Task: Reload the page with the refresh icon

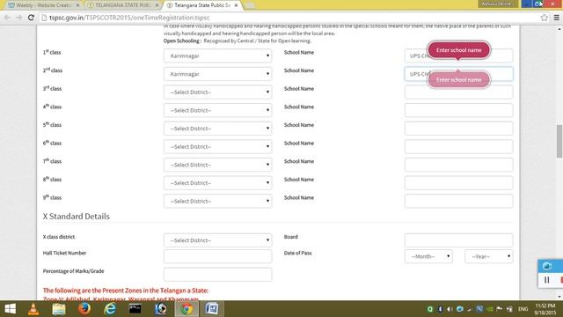Action: point(31,18)
